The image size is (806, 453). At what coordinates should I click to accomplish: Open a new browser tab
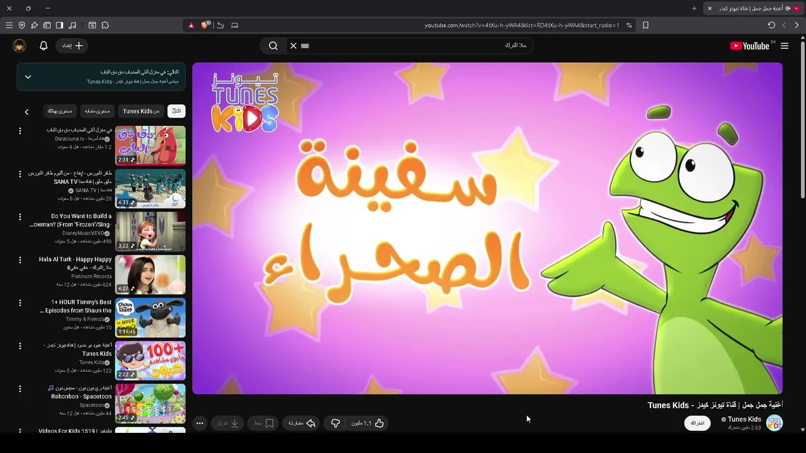pyautogui.click(x=694, y=8)
